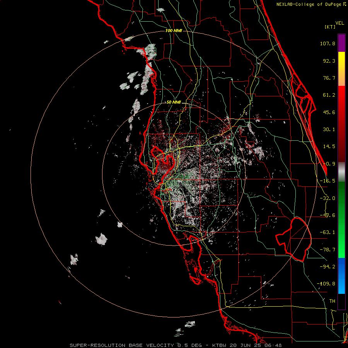Click the 100 NMI range ring label
The image size is (348, 348).
174,31
